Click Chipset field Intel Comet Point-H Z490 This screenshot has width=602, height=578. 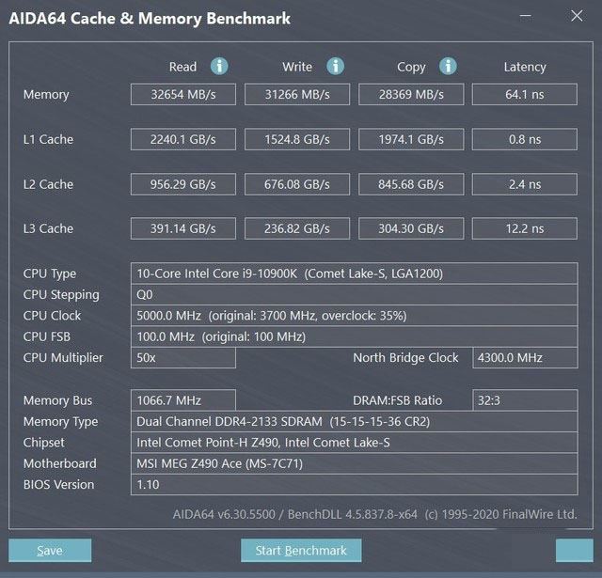[x=355, y=443]
